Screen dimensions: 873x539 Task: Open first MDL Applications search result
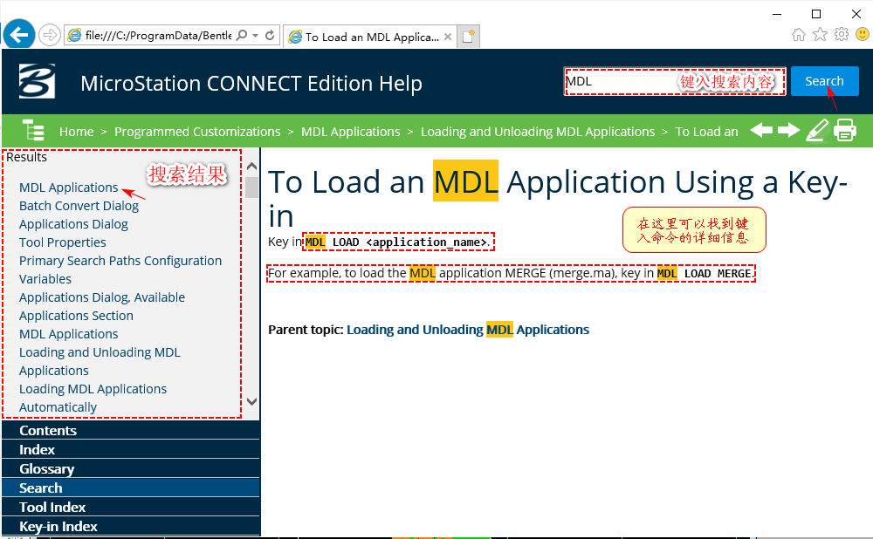pyautogui.click(x=68, y=188)
